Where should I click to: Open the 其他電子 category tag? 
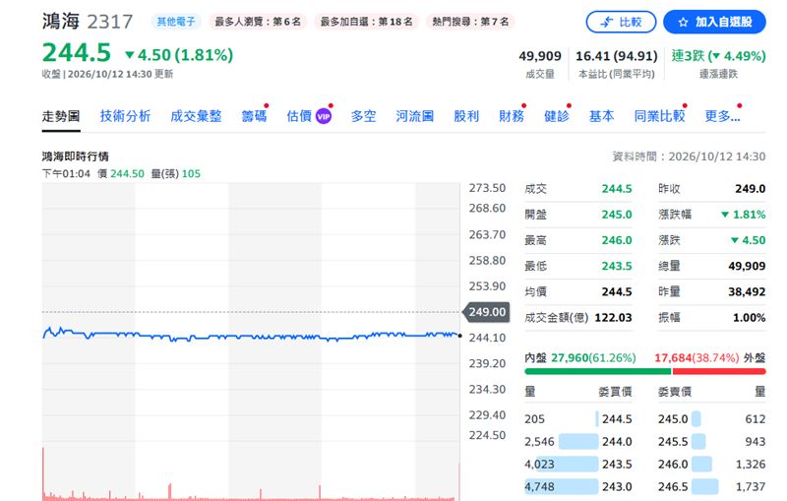176,22
